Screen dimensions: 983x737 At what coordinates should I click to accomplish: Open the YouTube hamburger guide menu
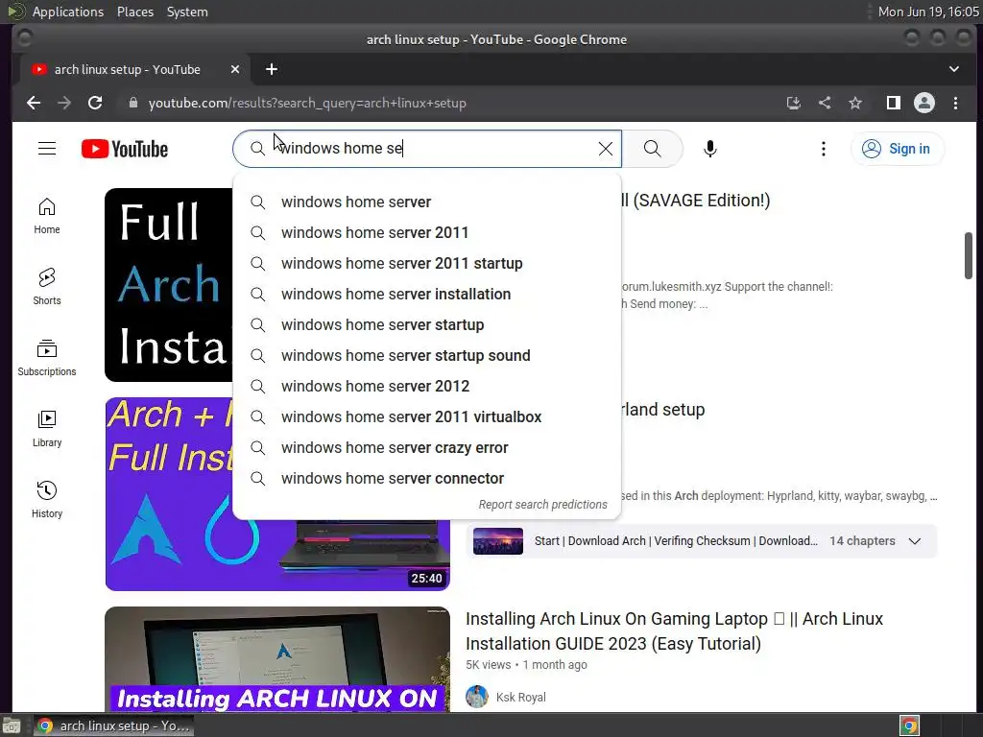47,149
